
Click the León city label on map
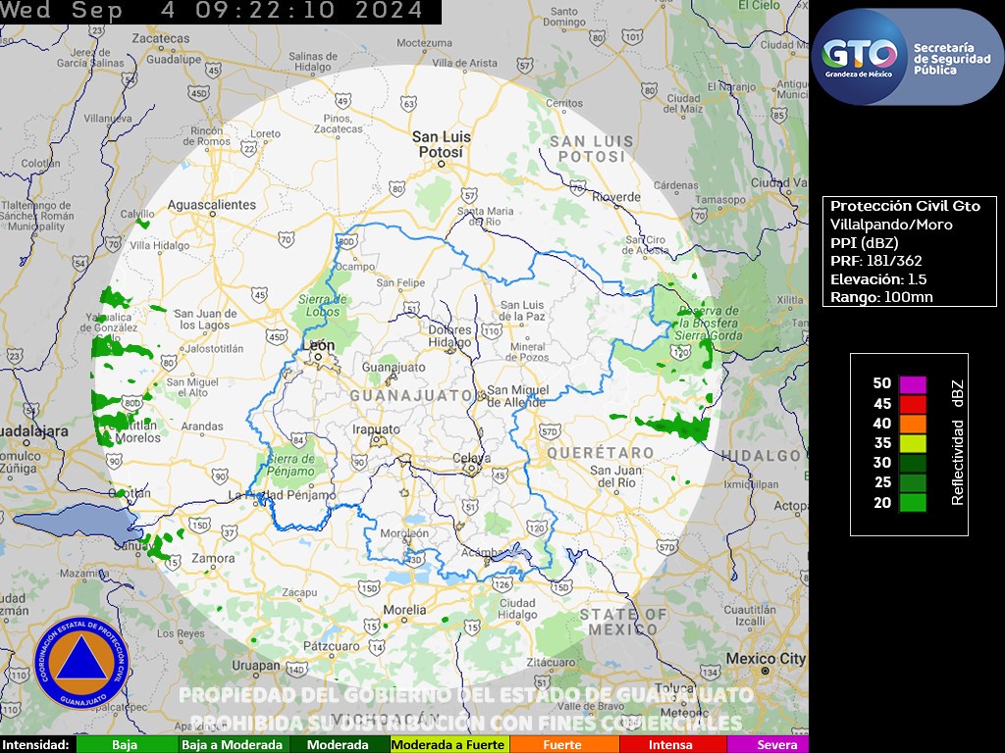pos(321,345)
